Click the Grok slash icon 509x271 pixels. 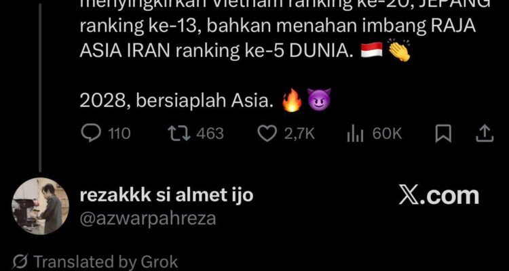click(x=21, y=262)
